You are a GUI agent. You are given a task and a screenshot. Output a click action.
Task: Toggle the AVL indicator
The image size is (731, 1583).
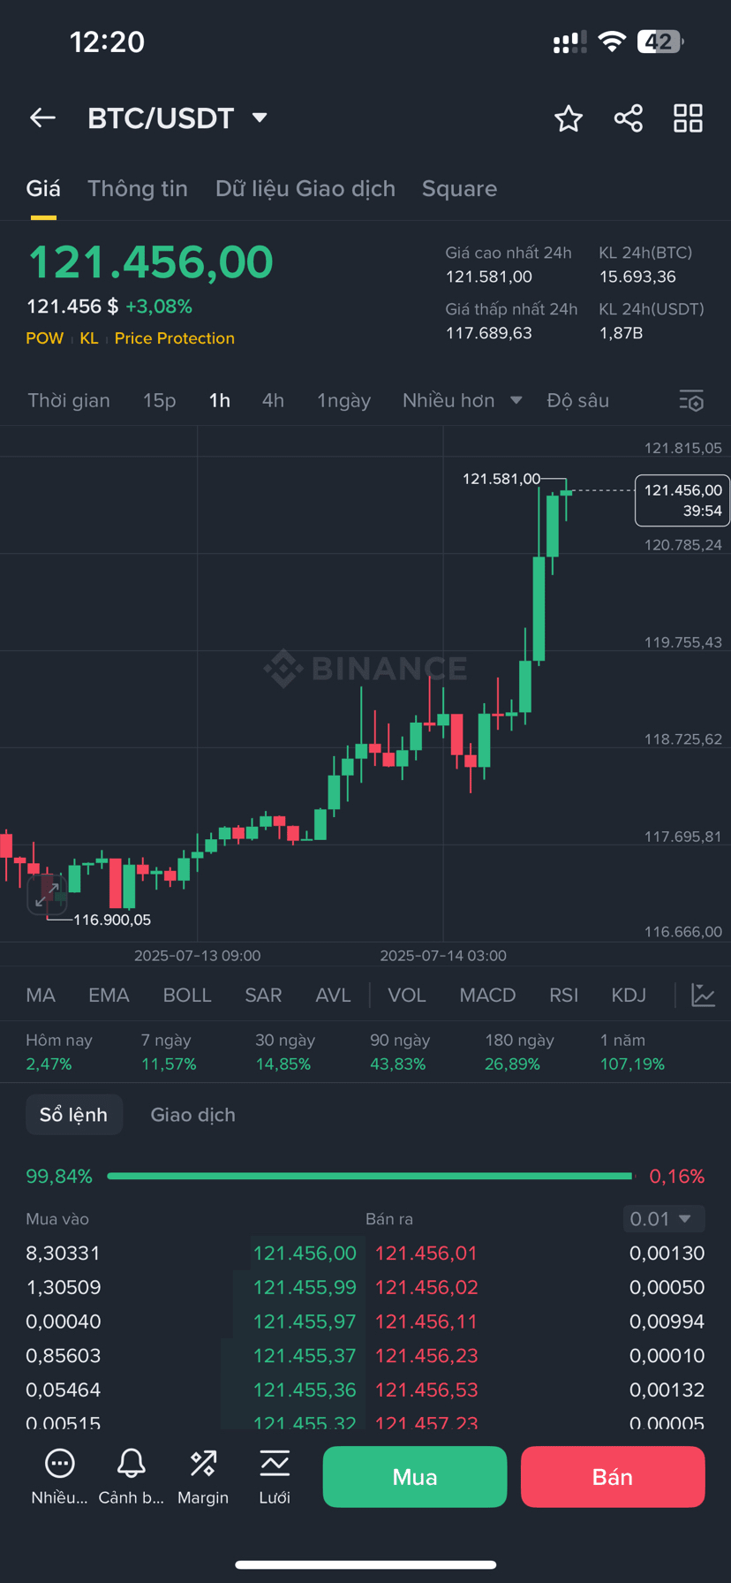coord(333,995)
